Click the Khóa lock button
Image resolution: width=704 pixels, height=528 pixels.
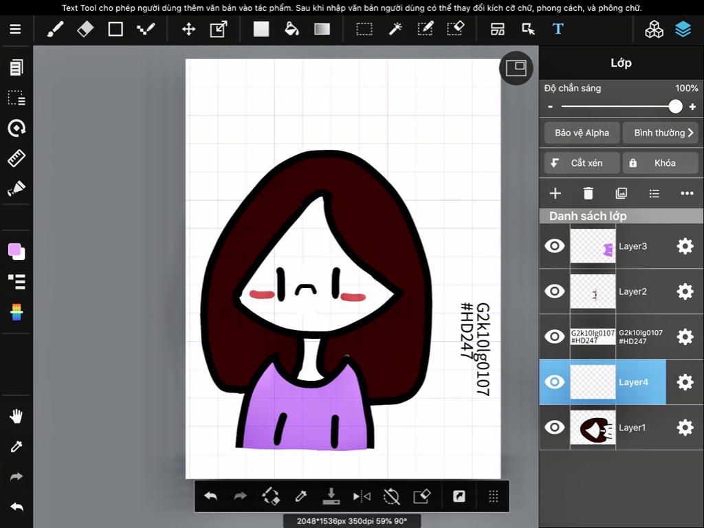click(x=660, y=163)
